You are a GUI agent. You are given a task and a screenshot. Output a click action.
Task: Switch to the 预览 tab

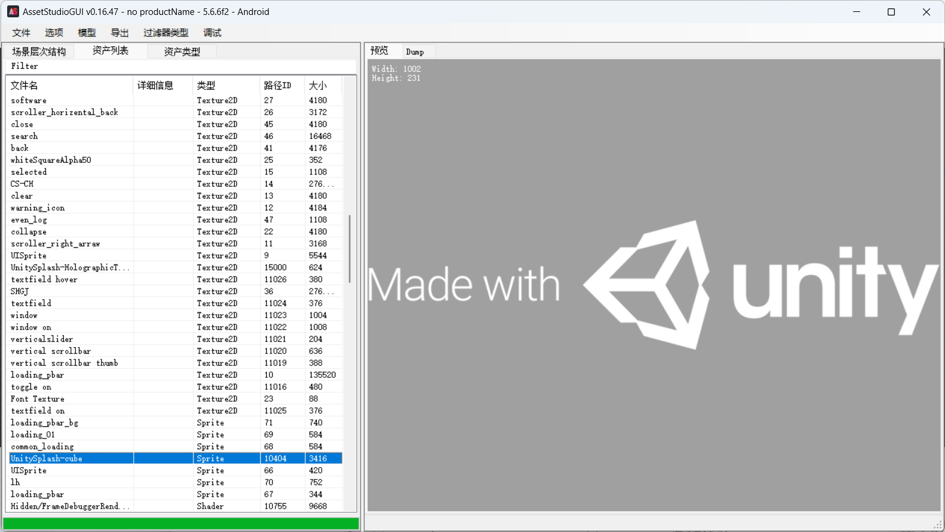(x=379, y=51)
